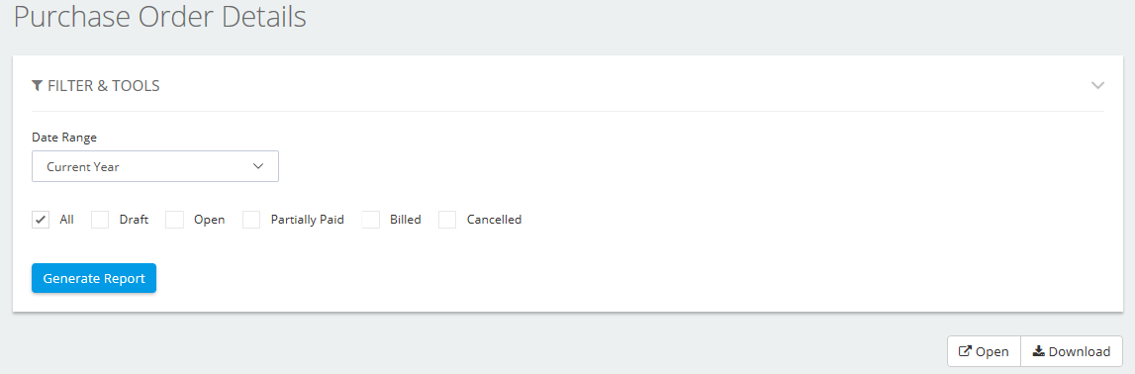
Task: Click the arrow inside Current Year selector
Action: (x=258, y=166)
